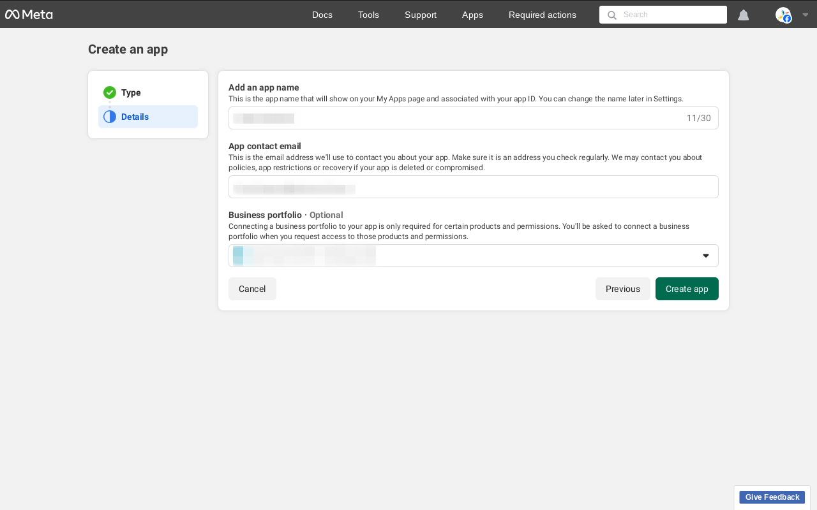The height and width of the screenshot is (510, 817).
Task: Go back with Previous button
Action: coord(623,289)
